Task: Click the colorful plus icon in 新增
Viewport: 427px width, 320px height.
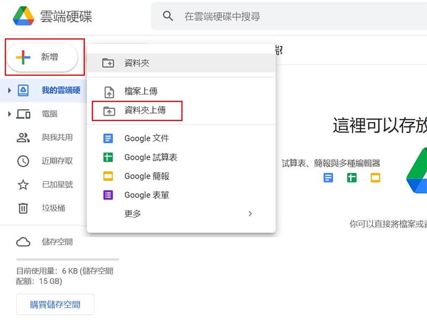Action: tap(23, 57)
